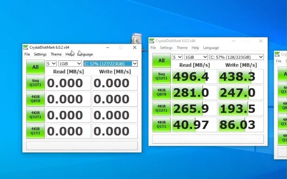
Task: Start Seq Q32T1 test in left window
Action: pos(35,83)
